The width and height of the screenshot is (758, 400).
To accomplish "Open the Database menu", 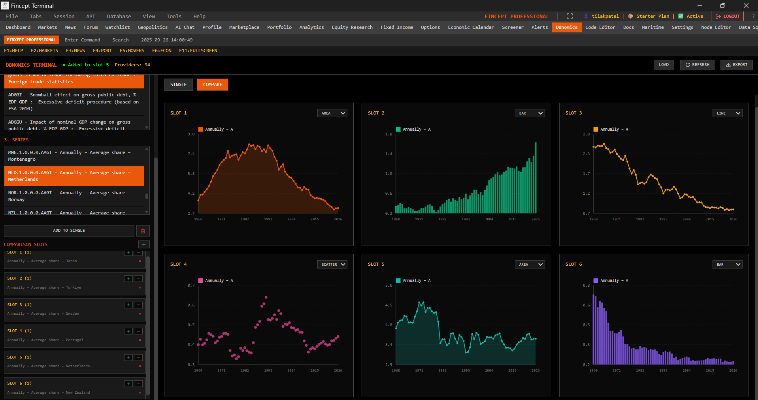I will pyautogui.click(x=119, y=17).
